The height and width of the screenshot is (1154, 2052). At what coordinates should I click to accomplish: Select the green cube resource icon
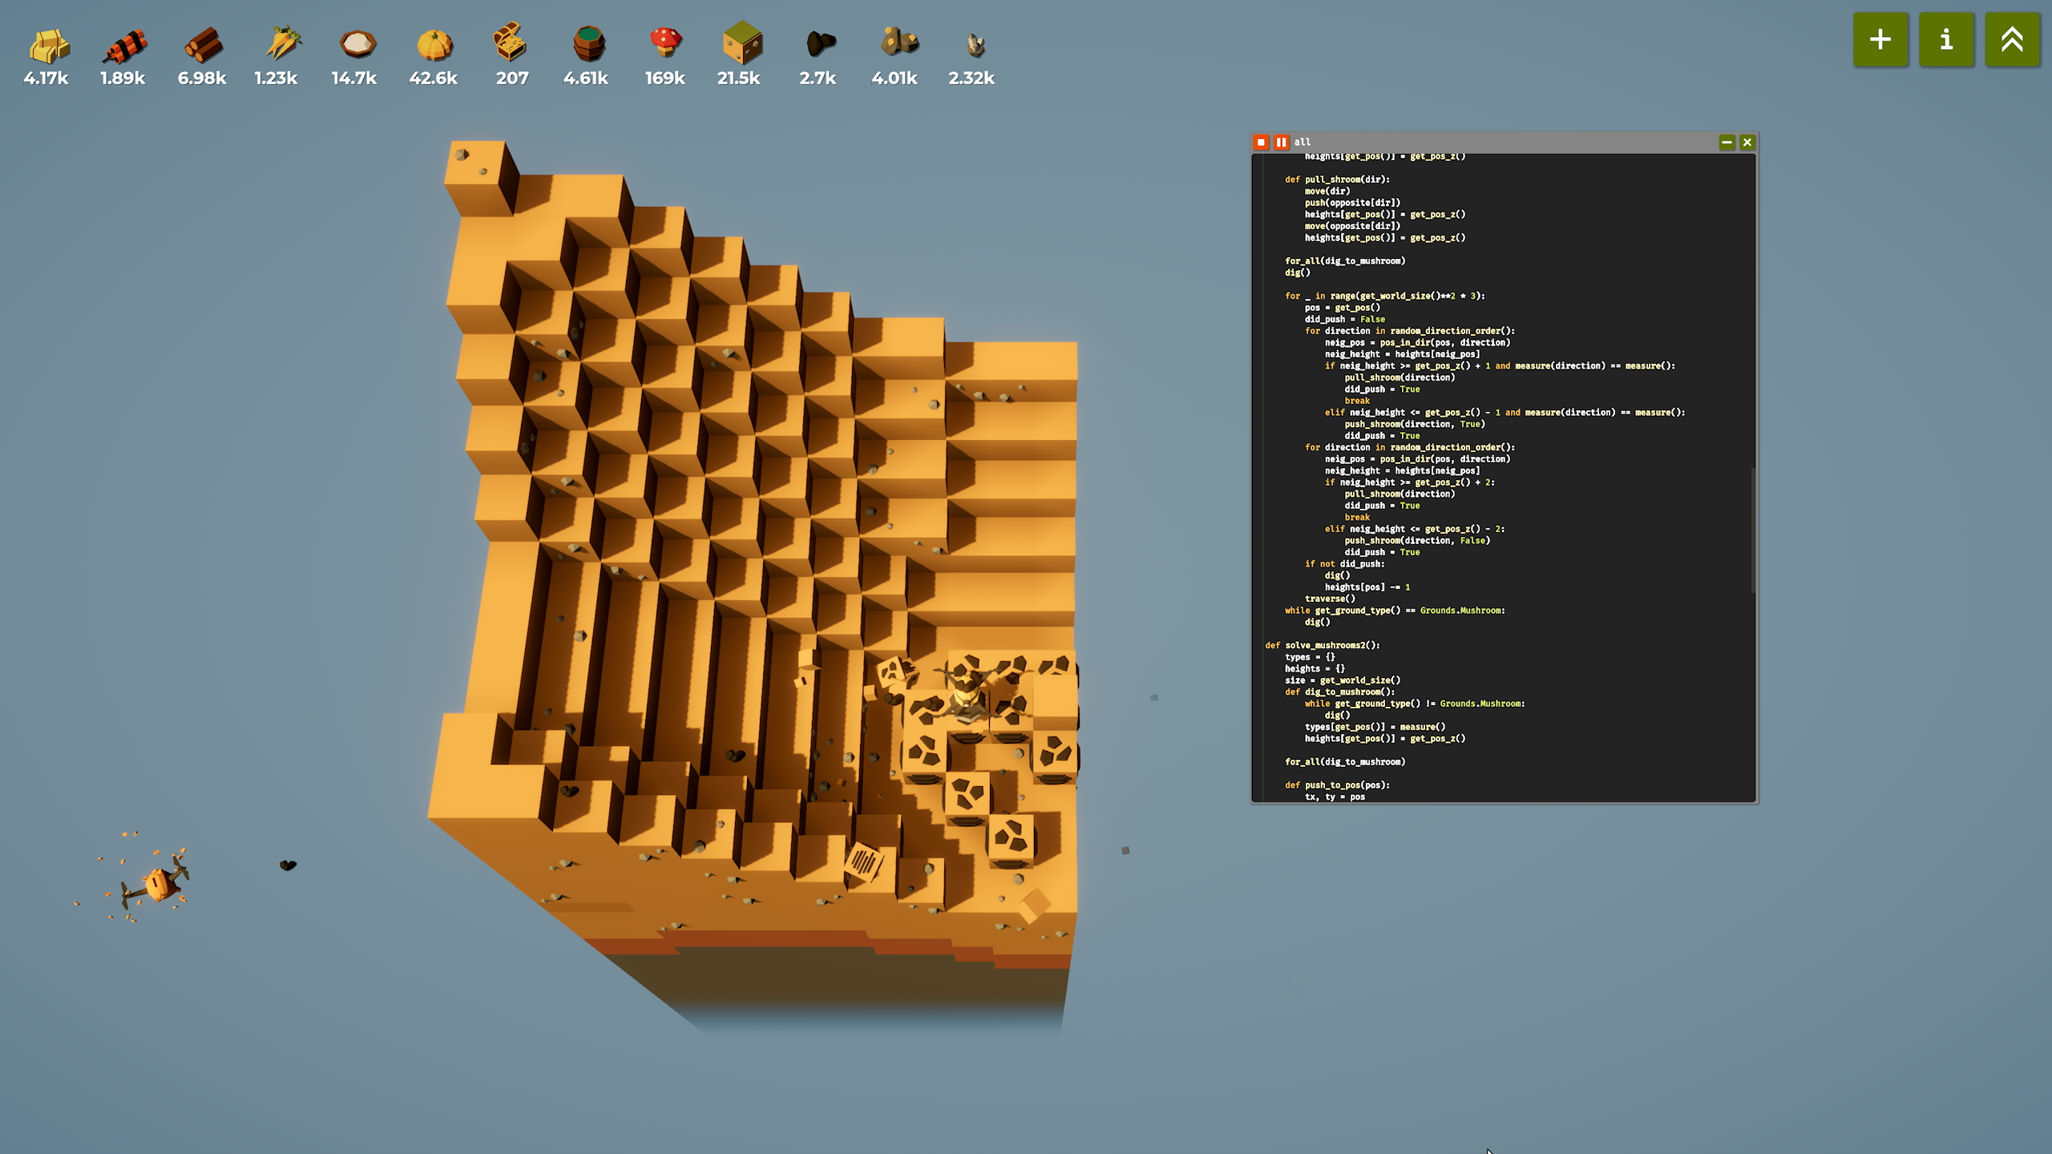[742, 42]
